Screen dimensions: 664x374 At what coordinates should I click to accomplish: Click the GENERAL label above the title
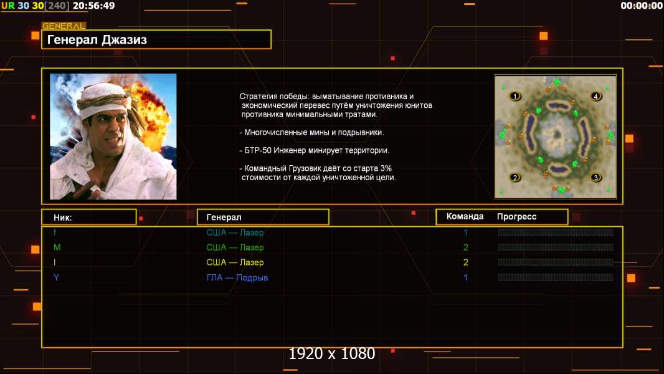coord(64,26)
